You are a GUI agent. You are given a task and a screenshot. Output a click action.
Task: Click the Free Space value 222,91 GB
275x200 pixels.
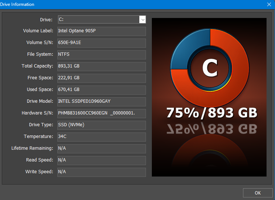pos(101,78)
